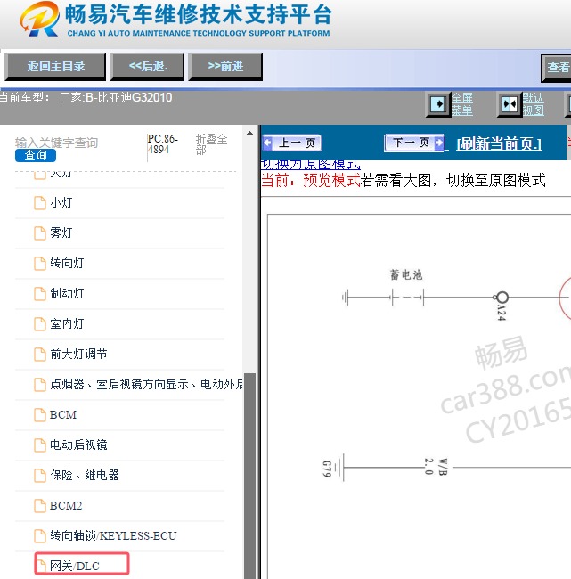Click the PC.86-4894 text
The width and height of the screenshot is (571, 579).
click(162, 144)
